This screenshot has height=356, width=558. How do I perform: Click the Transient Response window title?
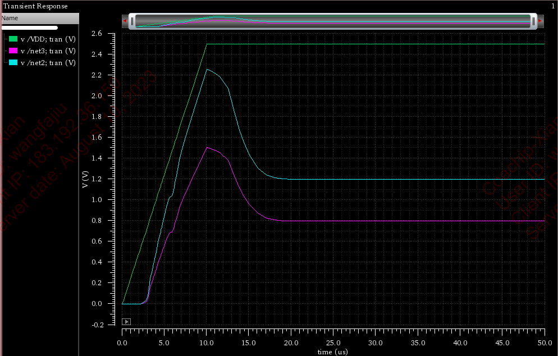click(35, 6)
